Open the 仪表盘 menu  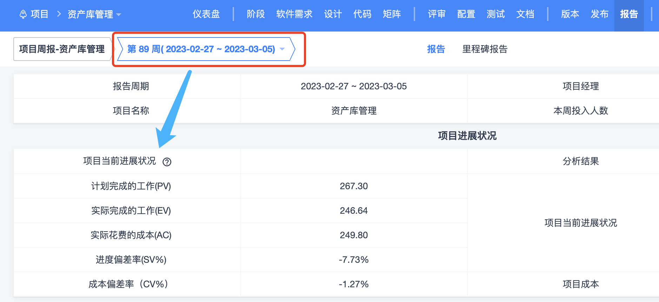coord(206,14)
